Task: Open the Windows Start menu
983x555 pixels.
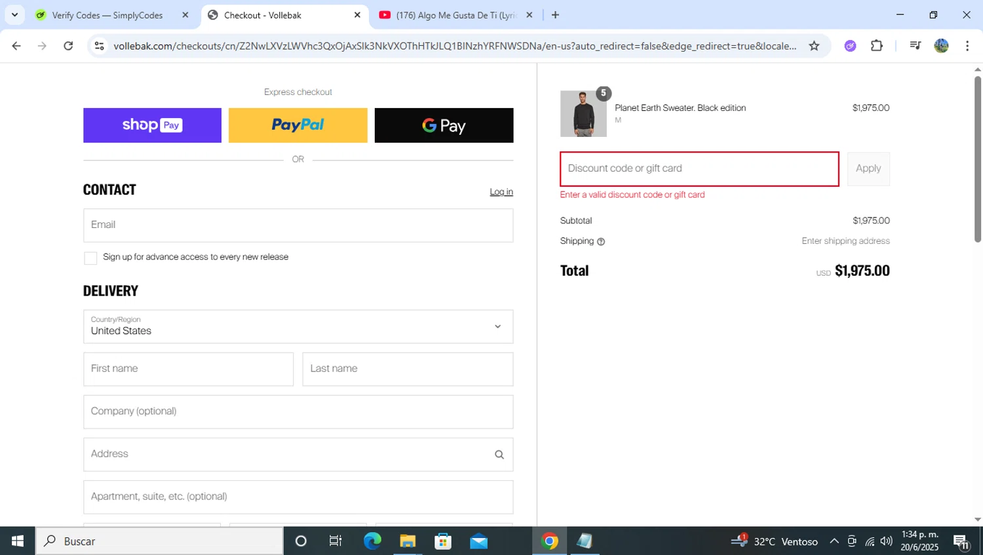Action: click(18, 541)
